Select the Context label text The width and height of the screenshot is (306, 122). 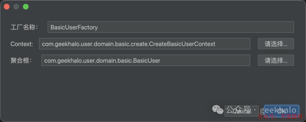(22, 44)
